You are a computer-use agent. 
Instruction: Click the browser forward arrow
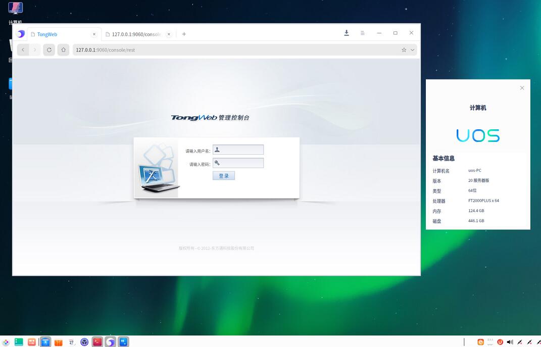34,49
